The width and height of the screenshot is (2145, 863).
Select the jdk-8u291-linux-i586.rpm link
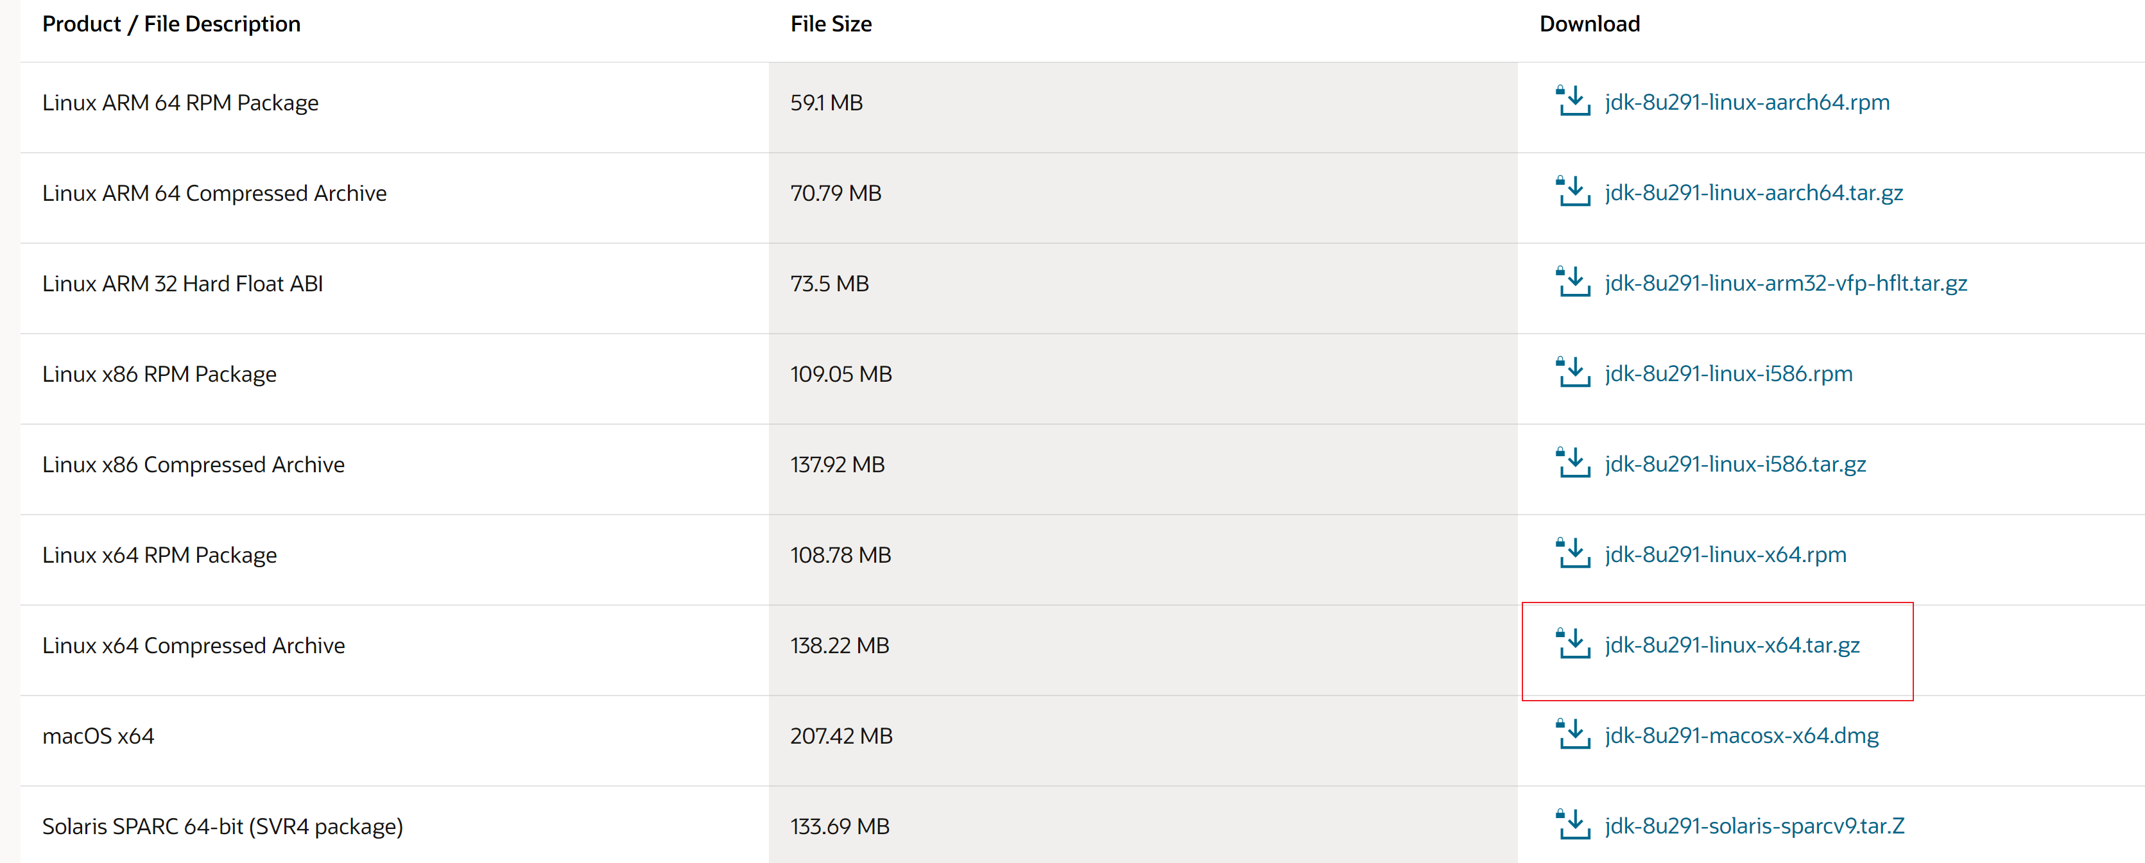1728,373
